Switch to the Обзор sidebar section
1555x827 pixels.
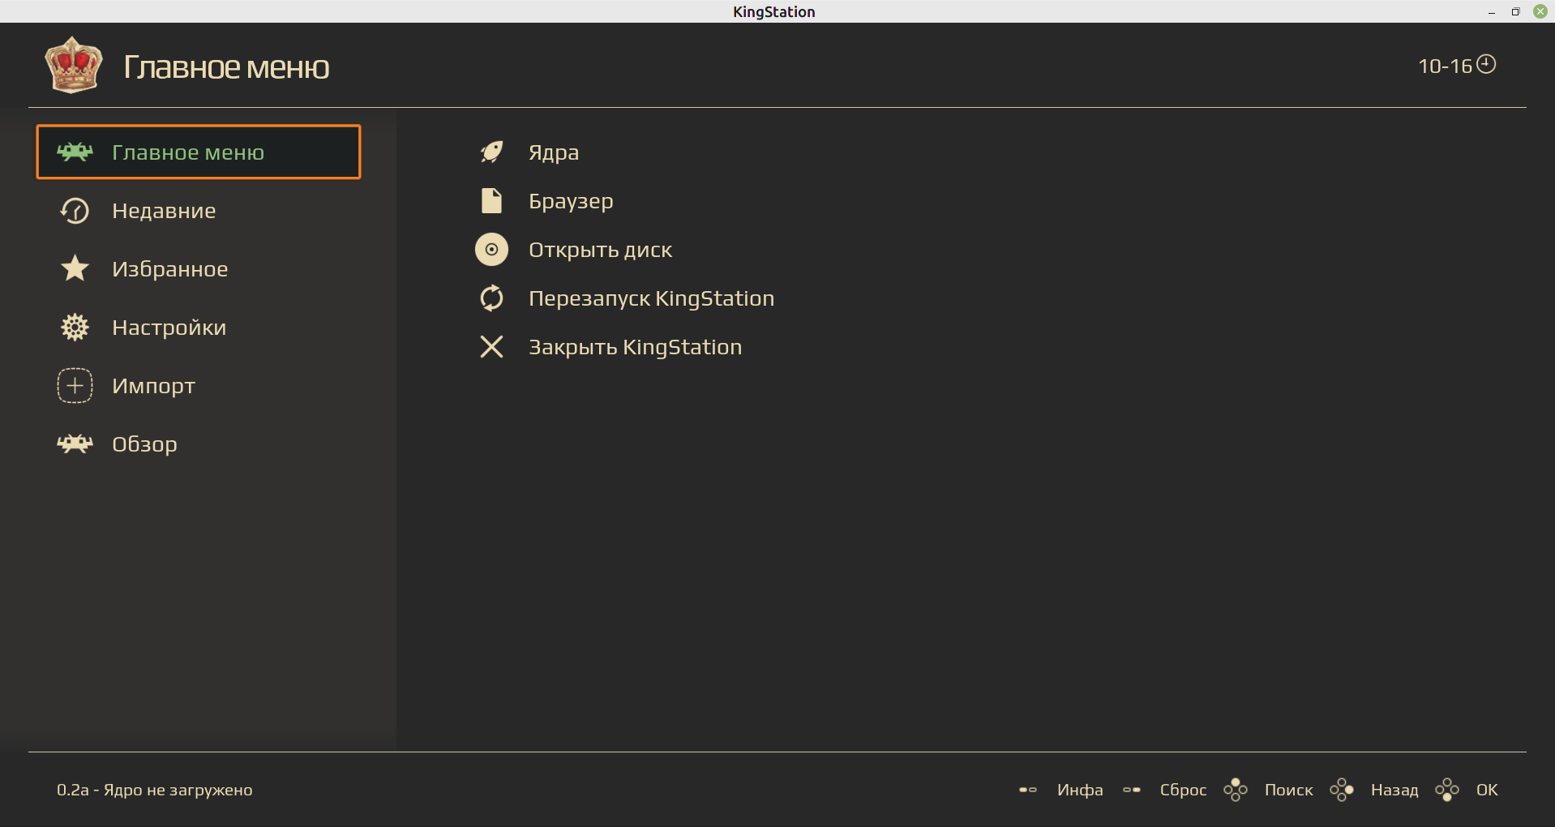(144, 444)
